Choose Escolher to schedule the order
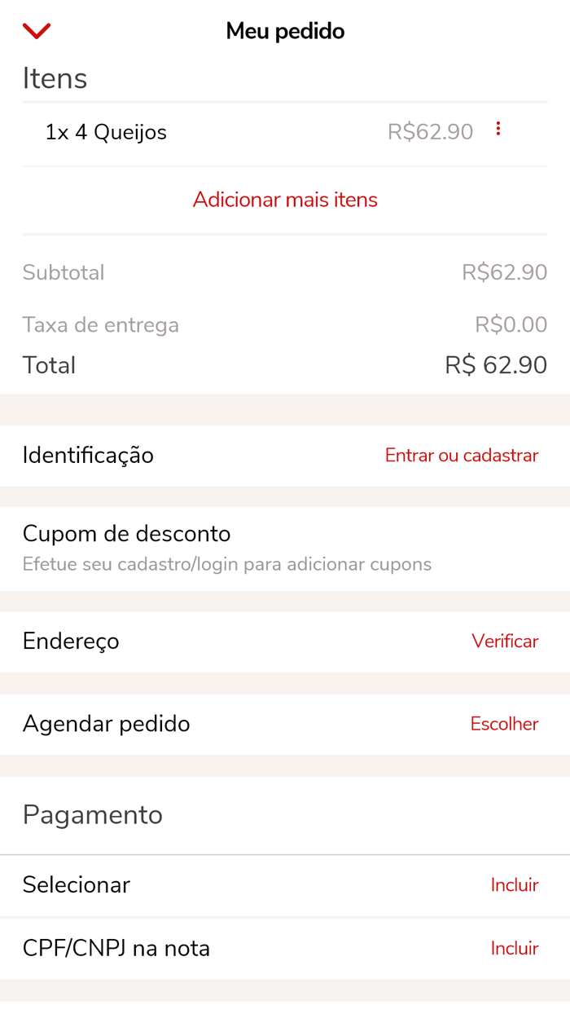The width and height of the screenshot is (570, 1014). tap(504, 725)
